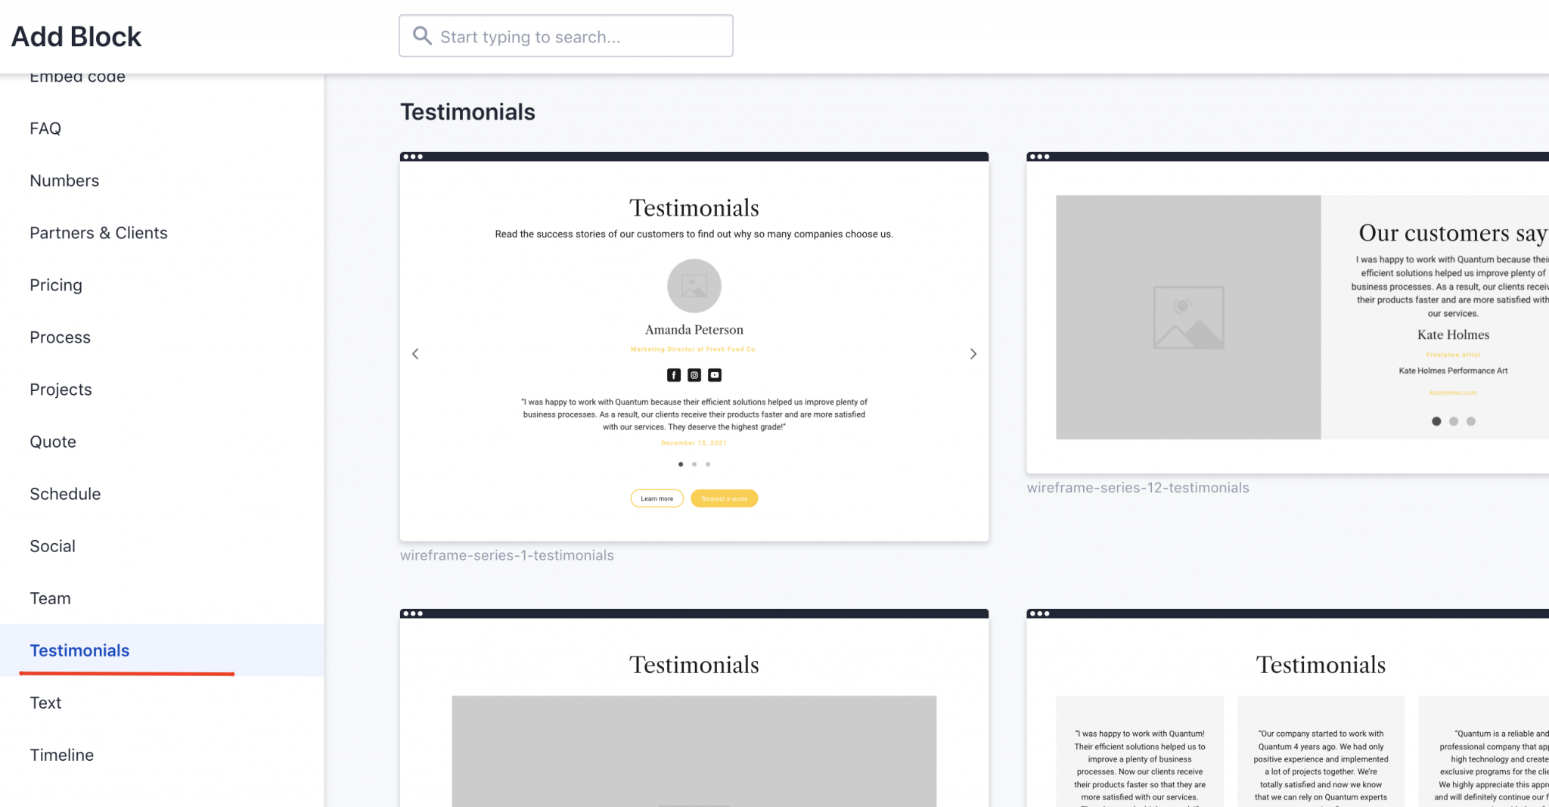Select the Facebook icon in the testimonial preview
The width and height of the screenshot is (1549, 807).
click(673, 374)
